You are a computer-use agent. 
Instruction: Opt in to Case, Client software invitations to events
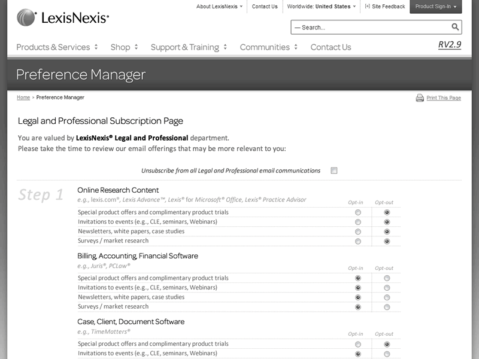click(357, 354)
